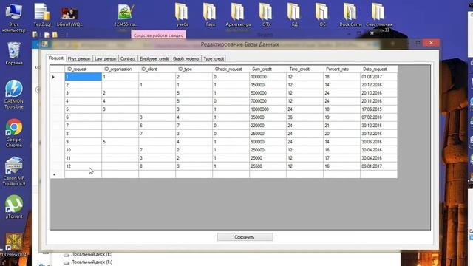Open the Гаев folder on the desktop
Viewport: 473px width, 266px height.
click(x=210, y=15)
